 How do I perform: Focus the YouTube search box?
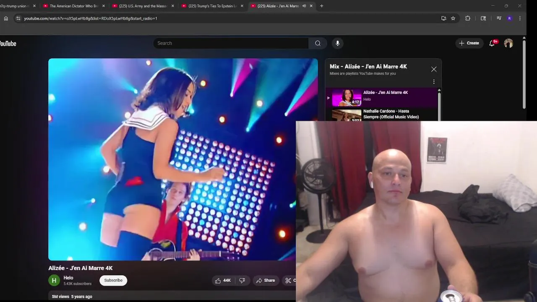pyautogui.click(x=231, y=43)
